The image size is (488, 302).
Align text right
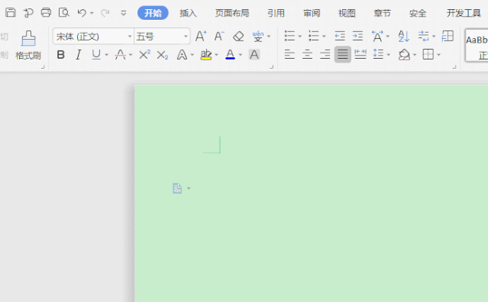click(325, 55)
